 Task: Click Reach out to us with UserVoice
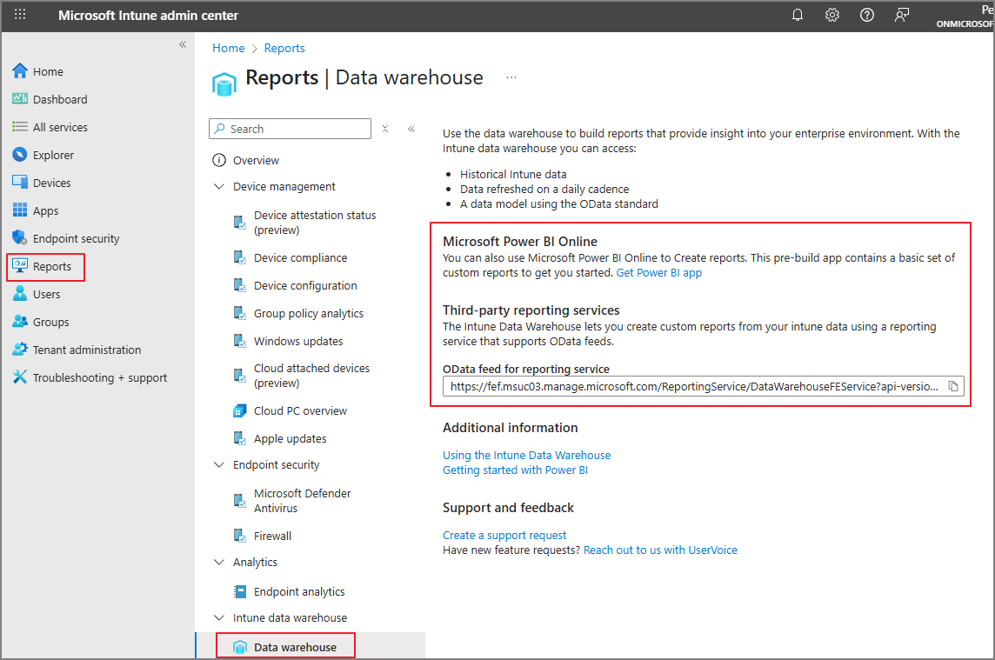pos(660,550)
